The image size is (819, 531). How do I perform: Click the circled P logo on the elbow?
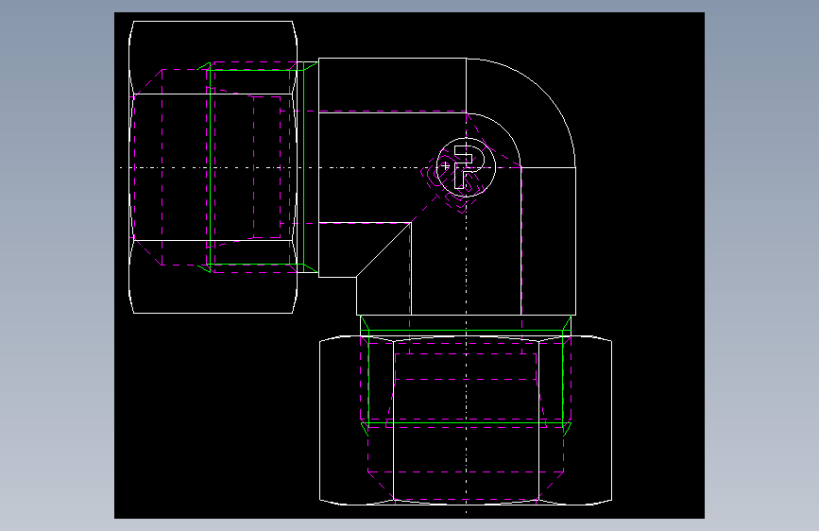click(466, 167)
